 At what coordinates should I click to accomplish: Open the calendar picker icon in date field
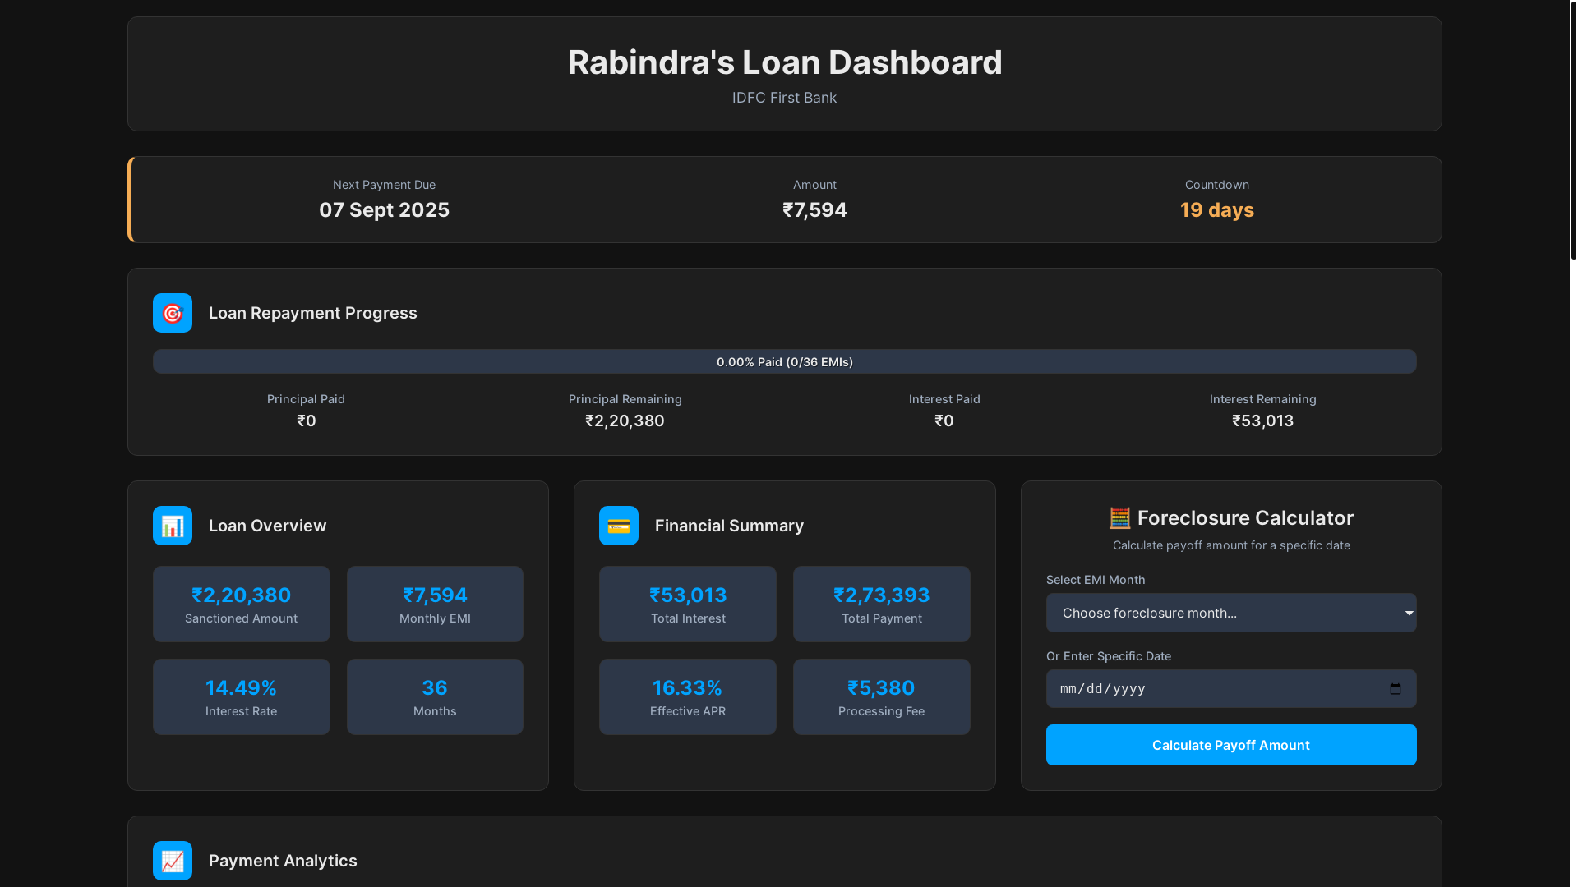[x=1396, y=689]
